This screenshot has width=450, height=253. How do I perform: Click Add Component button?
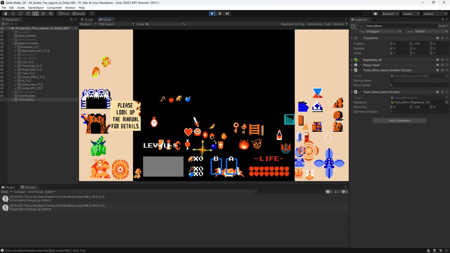coord(399,121)
